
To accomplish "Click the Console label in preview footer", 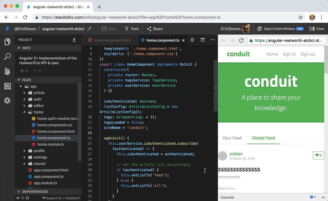I will (227, 197).
